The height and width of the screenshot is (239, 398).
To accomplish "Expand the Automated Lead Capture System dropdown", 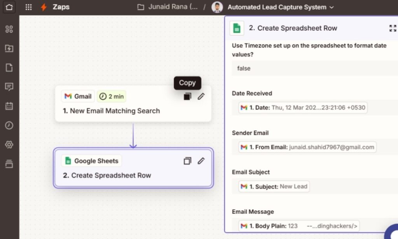I will coord(281,7).
